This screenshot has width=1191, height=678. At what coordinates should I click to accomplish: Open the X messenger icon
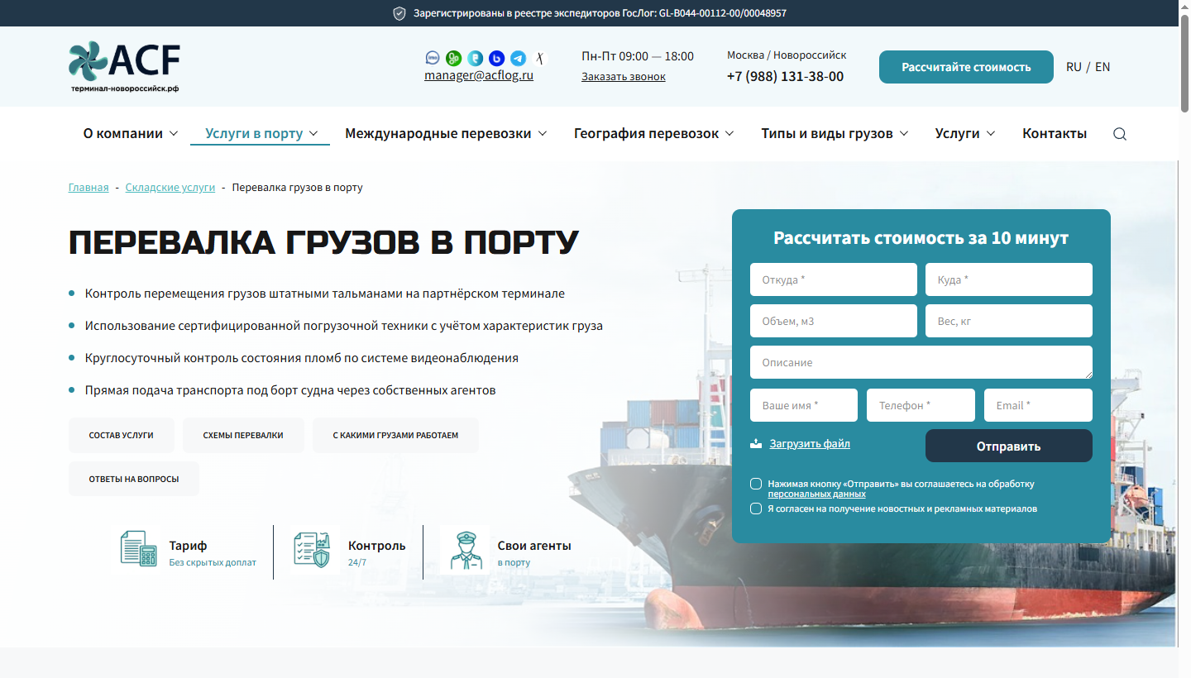(x=539, y=58)
